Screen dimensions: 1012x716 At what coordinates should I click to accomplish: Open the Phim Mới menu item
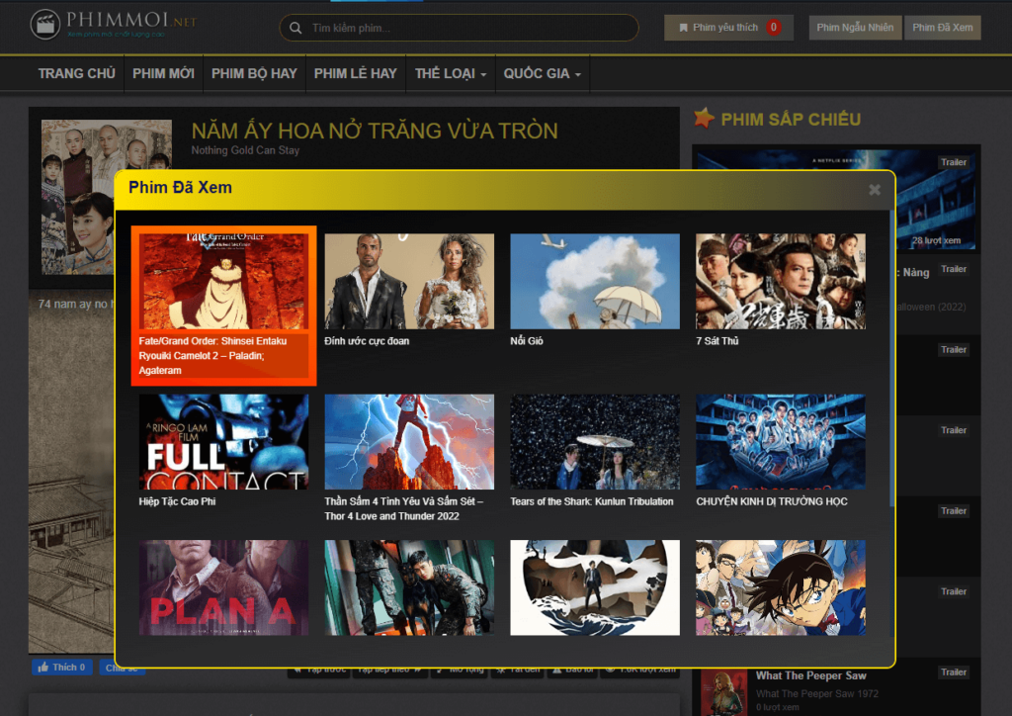coord(163,73)
